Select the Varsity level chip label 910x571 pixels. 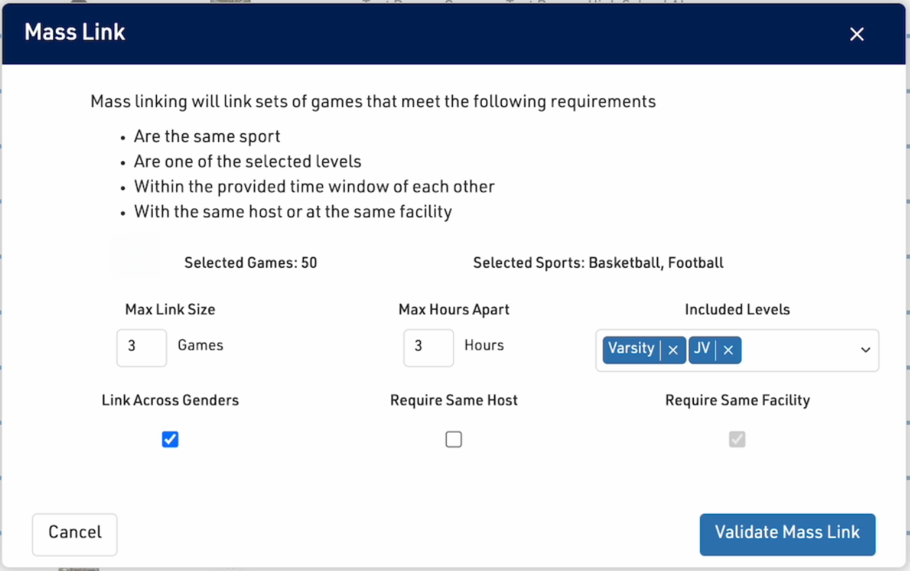631,349
